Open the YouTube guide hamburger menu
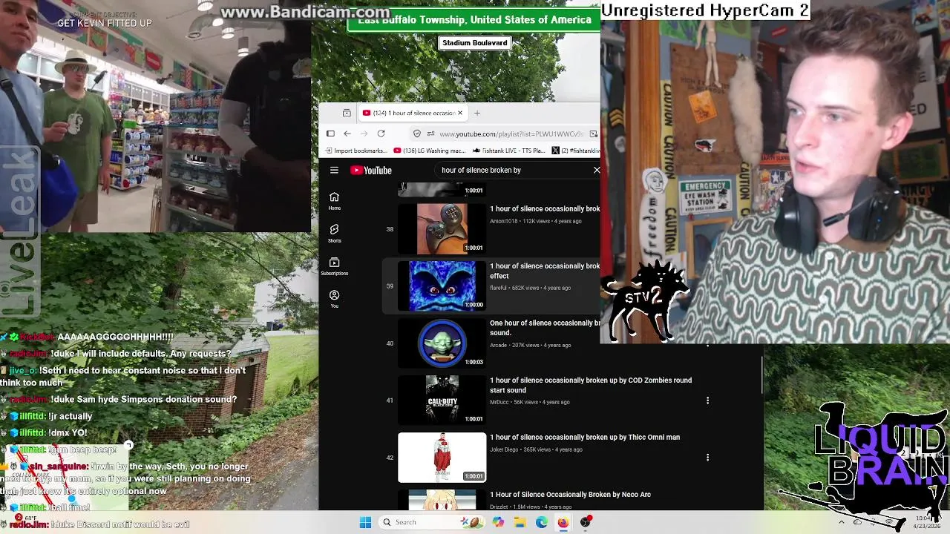This screenshot has height=534, width=950. click(x=334, y=170)
